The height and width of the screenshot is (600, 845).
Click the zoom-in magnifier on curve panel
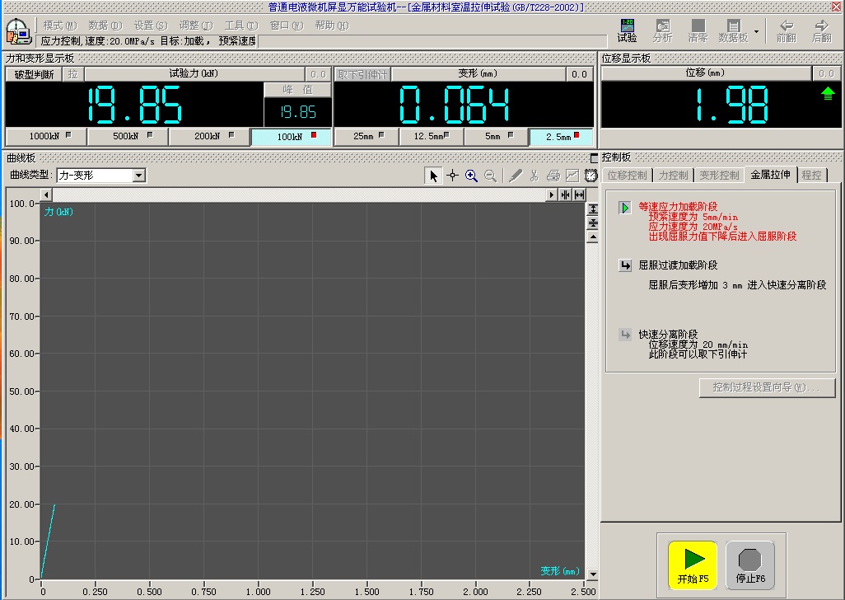471,176
